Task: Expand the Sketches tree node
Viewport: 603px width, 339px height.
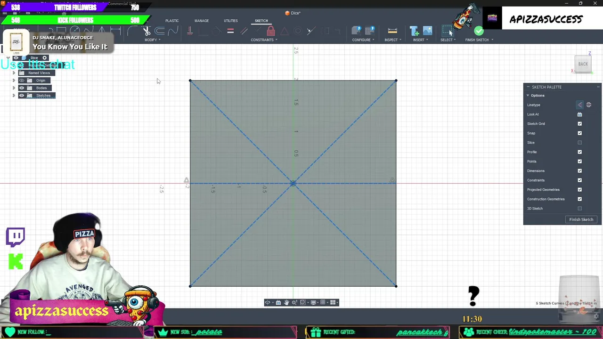Action: click(14, 96)
